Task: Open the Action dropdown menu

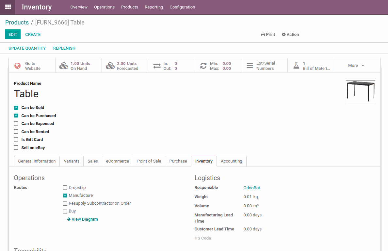Action: [290, 35]
